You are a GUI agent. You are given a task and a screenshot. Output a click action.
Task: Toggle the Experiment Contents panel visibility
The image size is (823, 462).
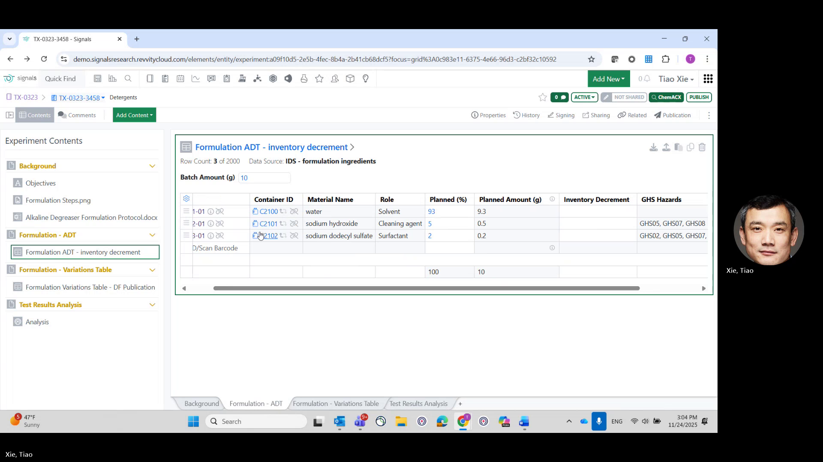click(x=9, y=115)
